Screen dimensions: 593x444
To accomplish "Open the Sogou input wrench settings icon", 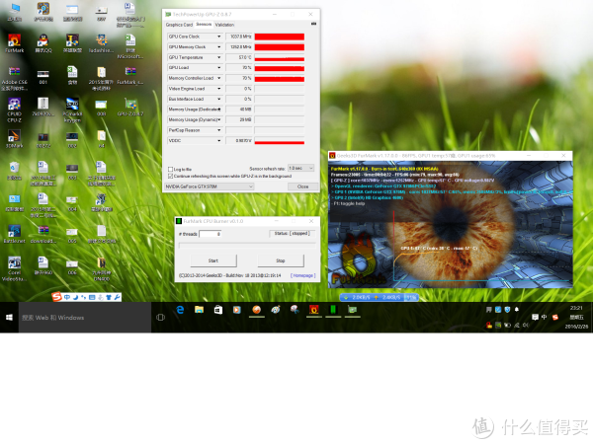I will pos(117,297).
